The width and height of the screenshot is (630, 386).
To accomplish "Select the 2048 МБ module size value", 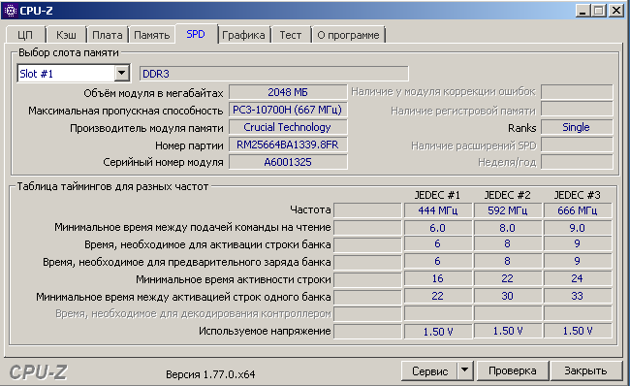I will (x=288, y=92).
